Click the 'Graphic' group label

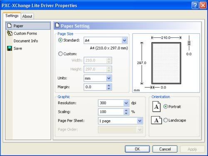point(64,97)
